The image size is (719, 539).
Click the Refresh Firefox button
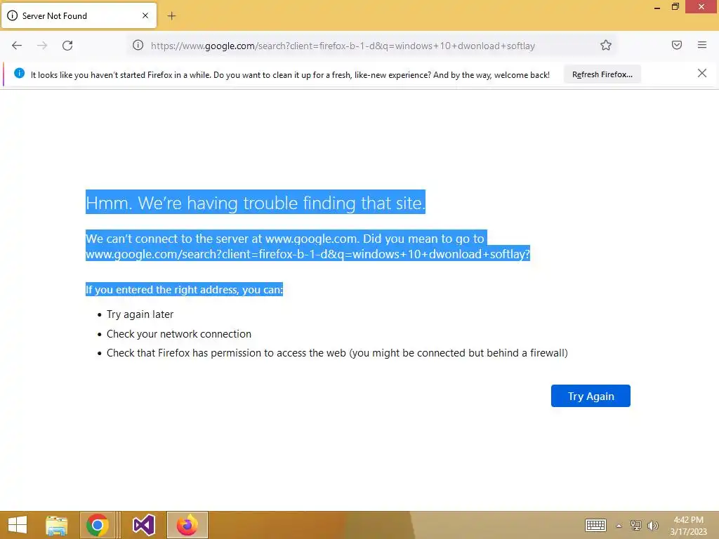(602, 74)
